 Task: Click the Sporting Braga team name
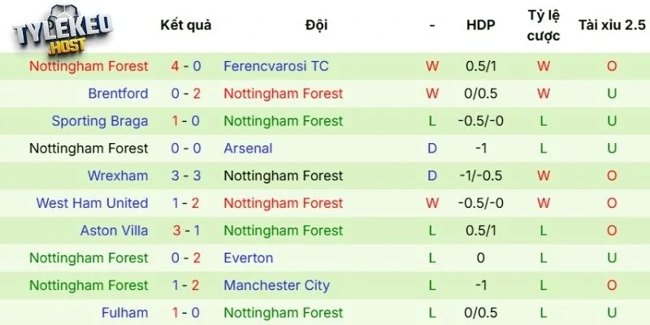(100, 121)
